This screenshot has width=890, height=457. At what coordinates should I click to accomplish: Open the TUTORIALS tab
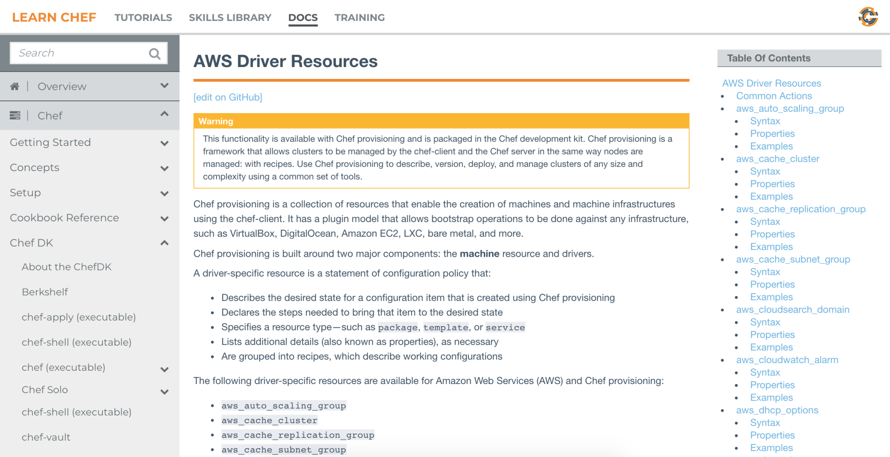pyautogui.click(x=143, y=17)
